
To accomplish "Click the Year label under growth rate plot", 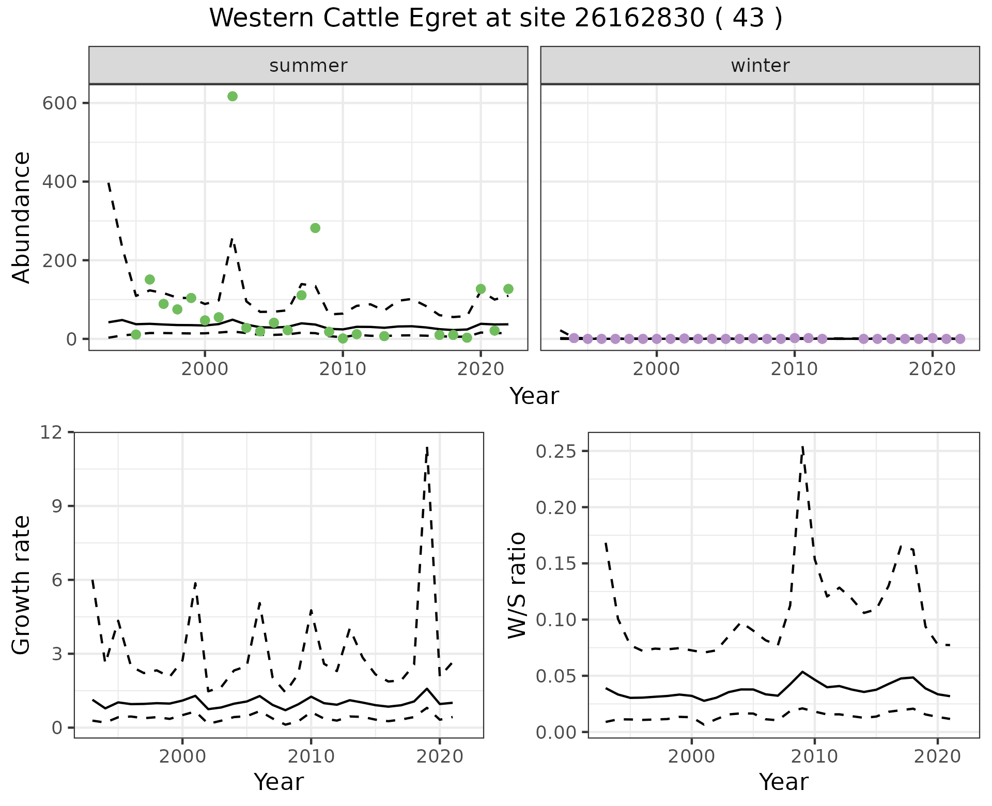I will coord(278,782).
